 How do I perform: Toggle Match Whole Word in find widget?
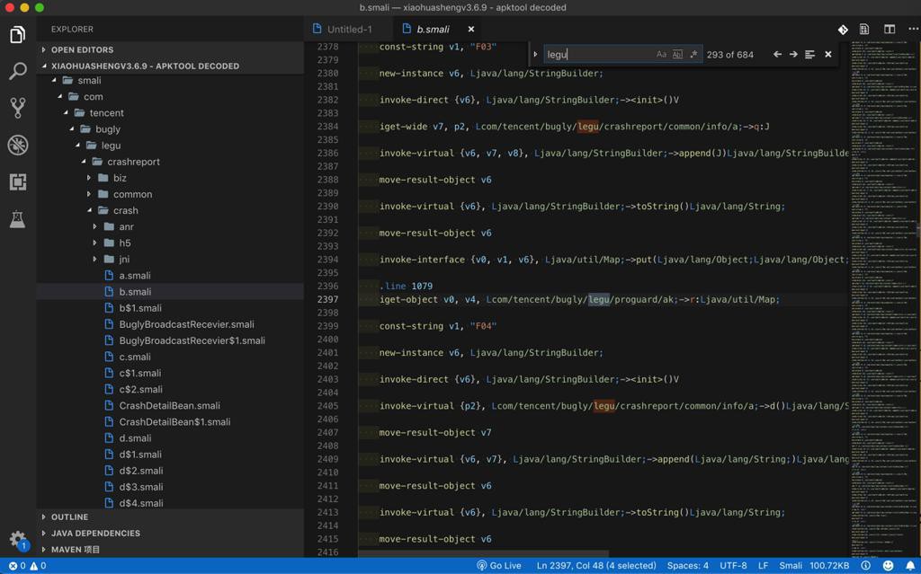click(x=678, y=54)
